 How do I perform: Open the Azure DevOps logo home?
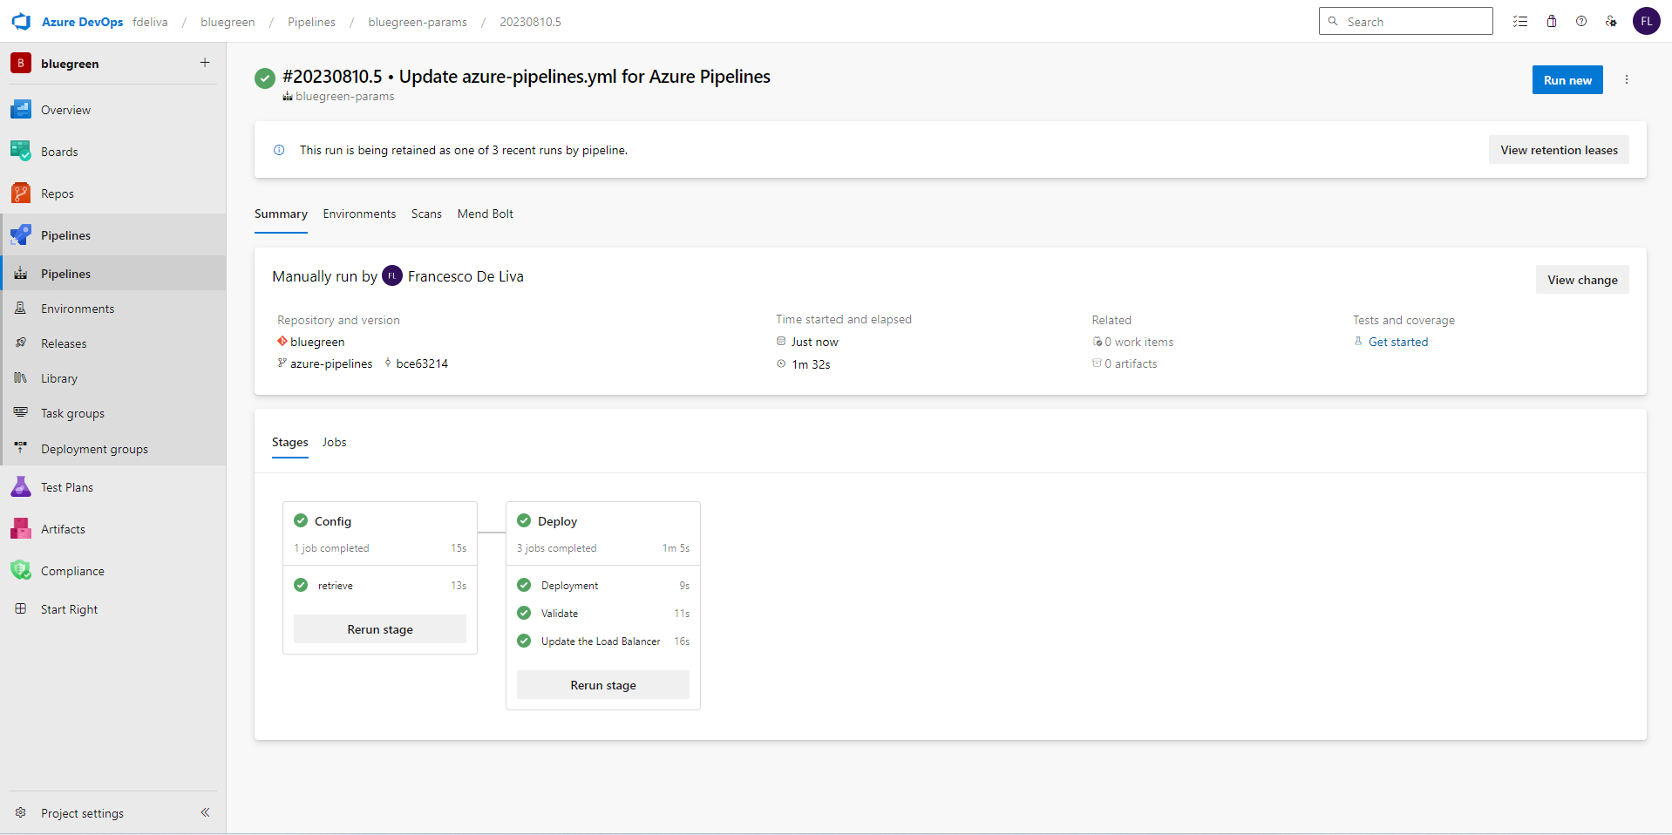coord(21,22)
